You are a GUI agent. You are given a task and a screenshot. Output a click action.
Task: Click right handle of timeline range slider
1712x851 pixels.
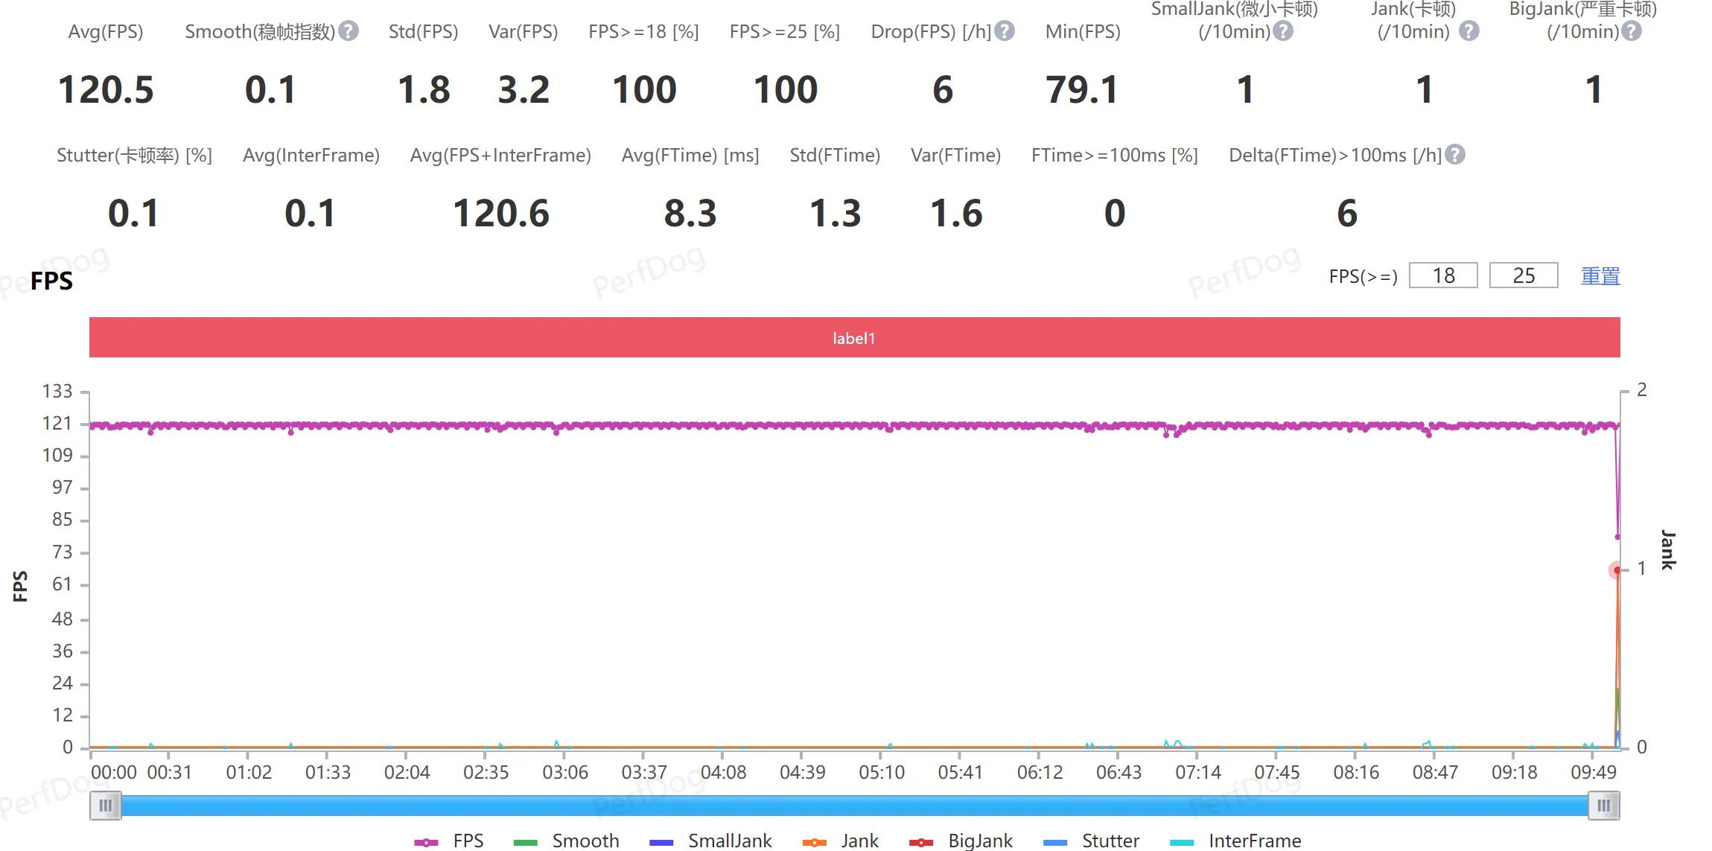point(1603,806)
